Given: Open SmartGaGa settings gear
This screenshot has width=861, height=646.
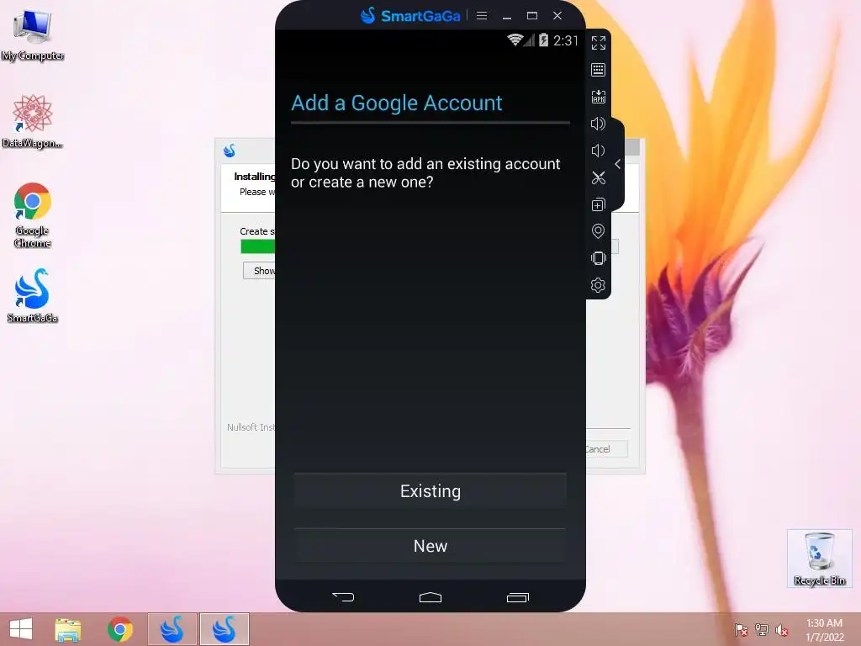Looking at the screenshot, I should 598,285.
